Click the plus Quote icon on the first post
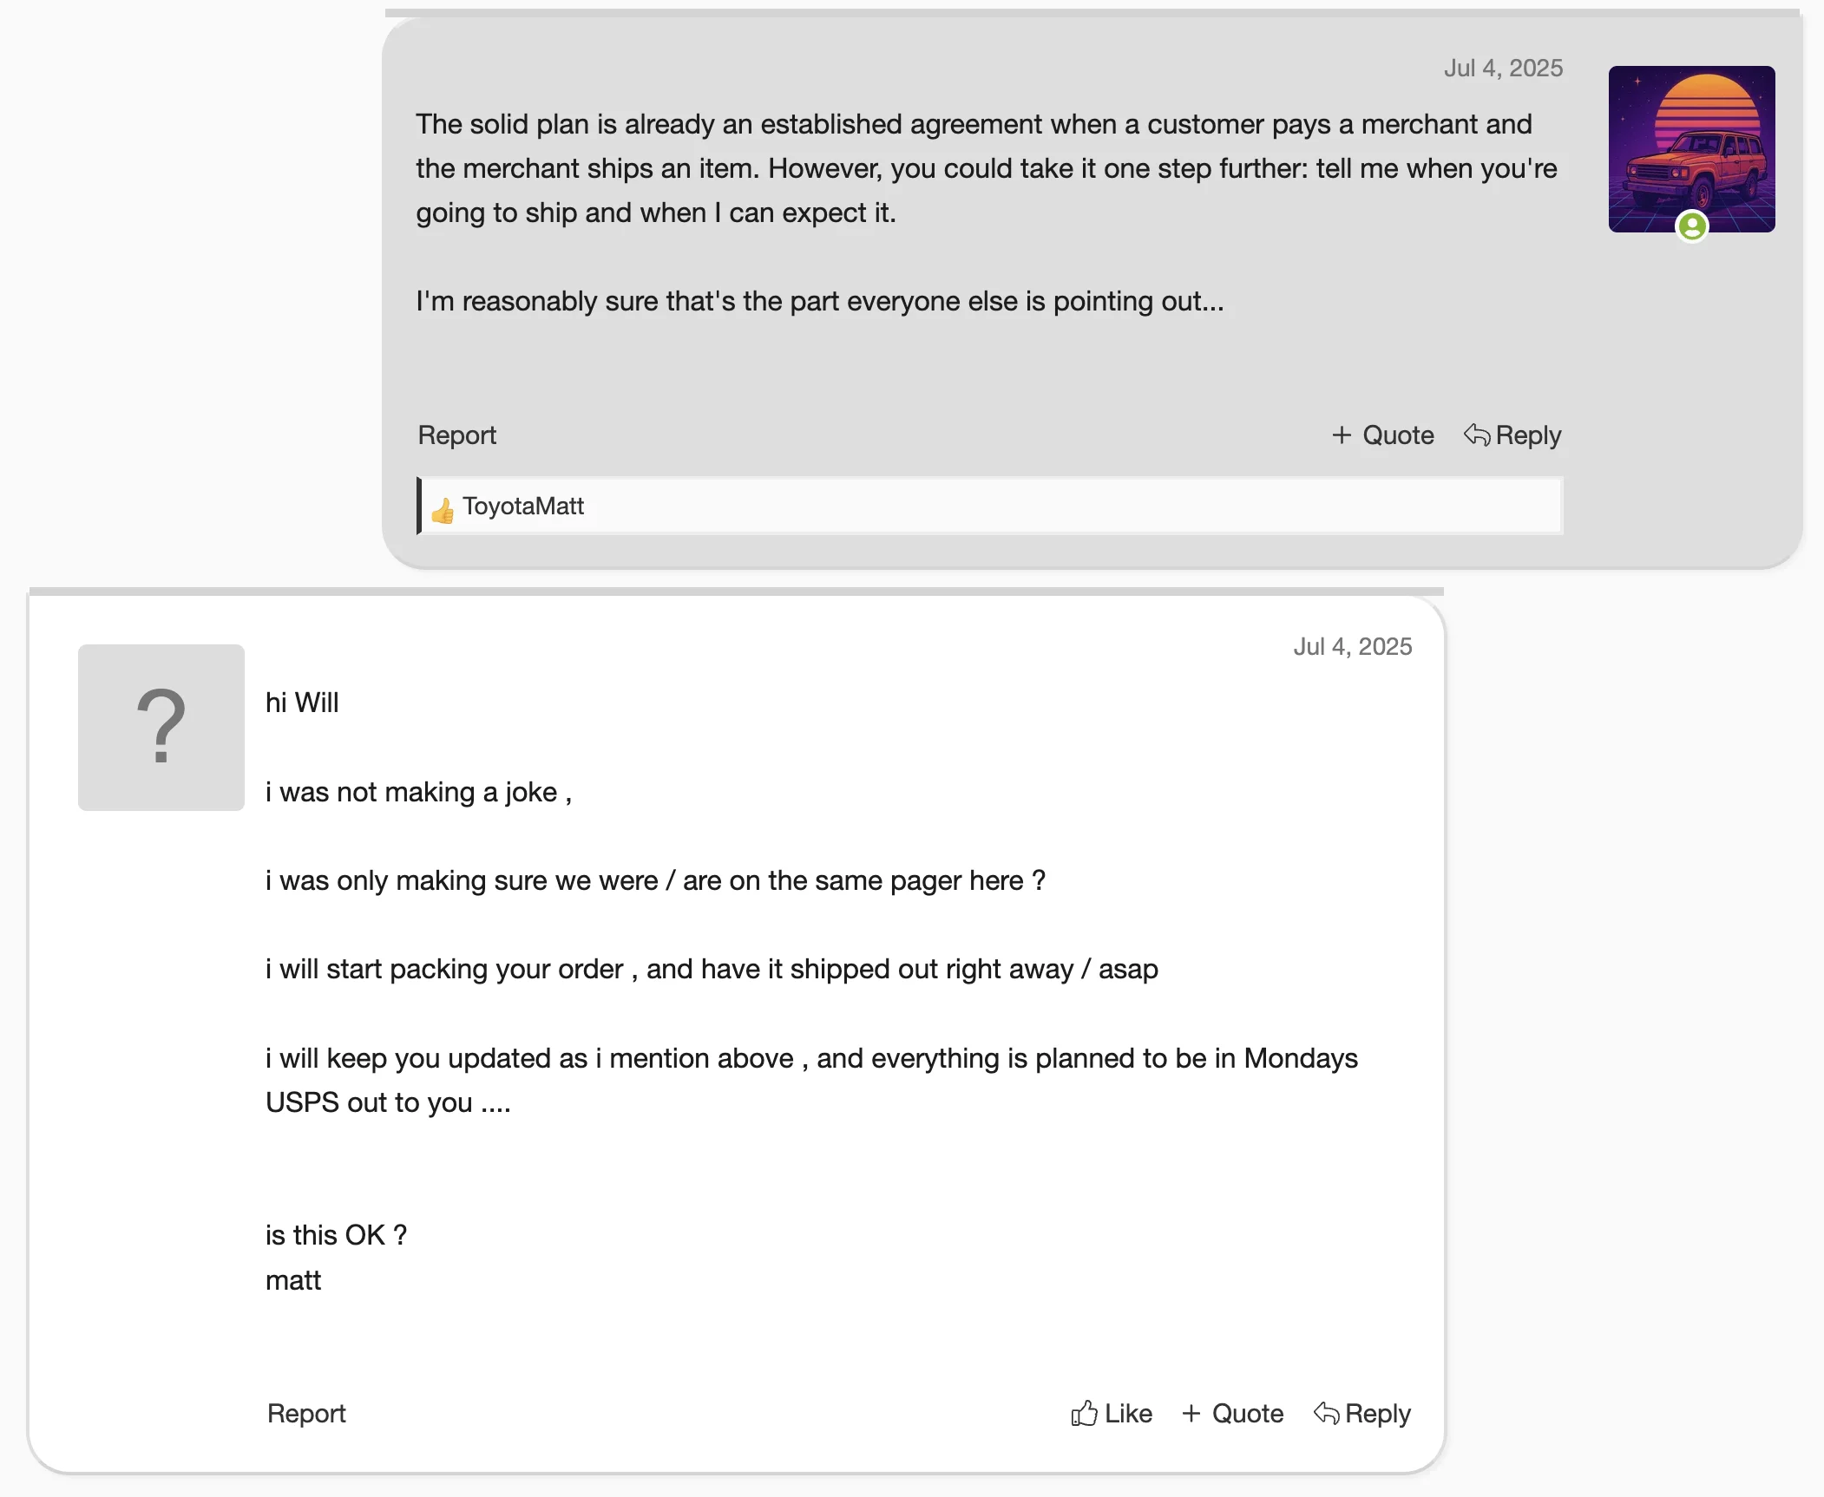 point(1342,435)
